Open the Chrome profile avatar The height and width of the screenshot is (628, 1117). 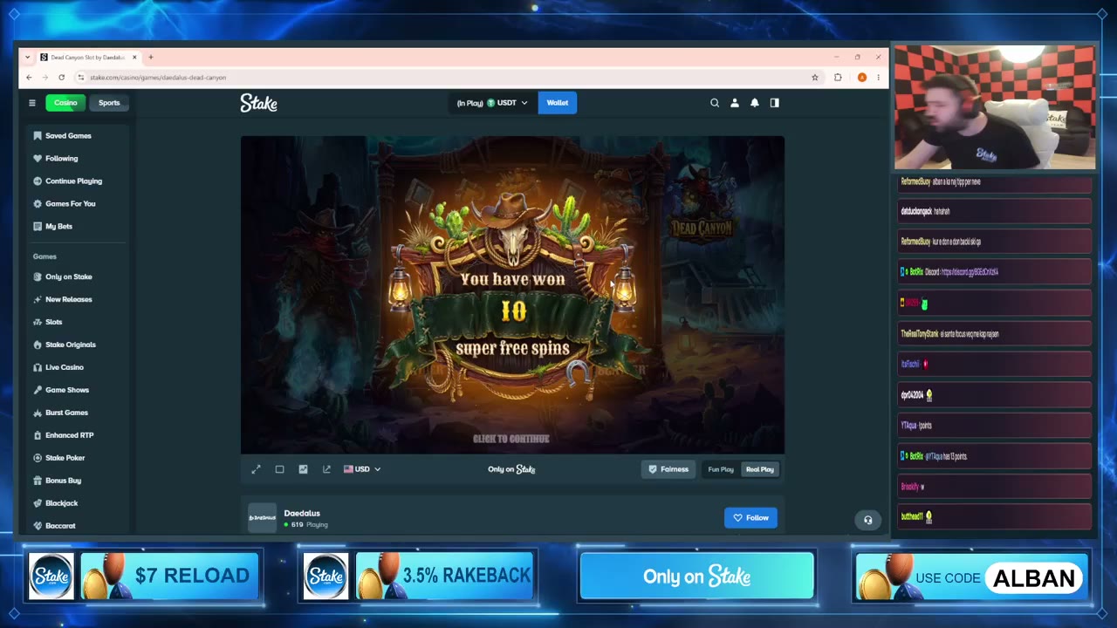[x=862, y=78]
